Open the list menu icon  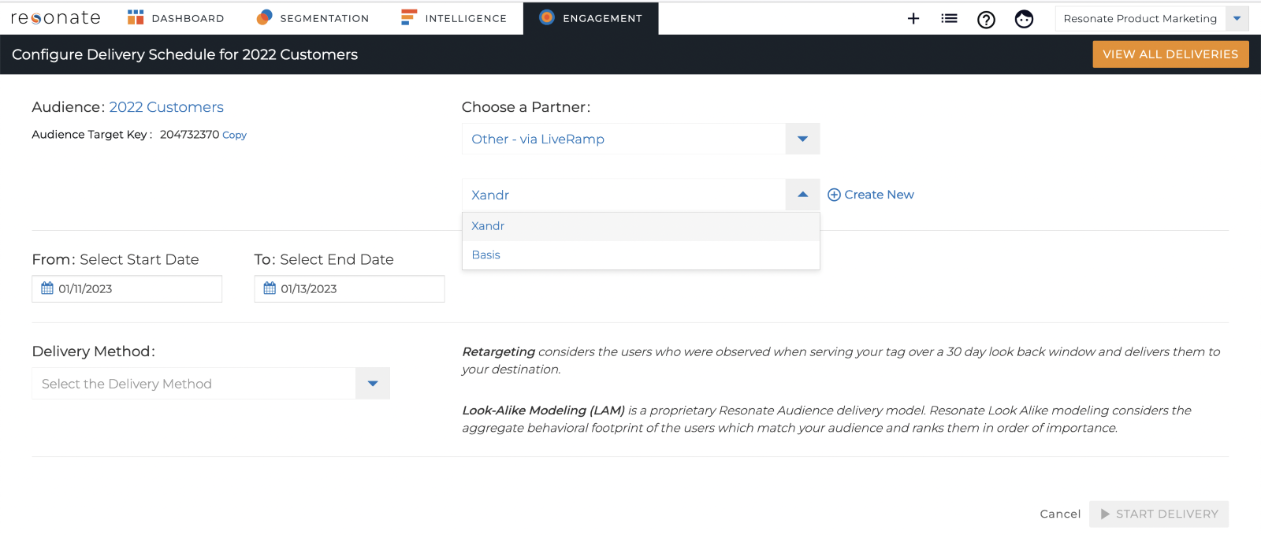click(949, 18)
